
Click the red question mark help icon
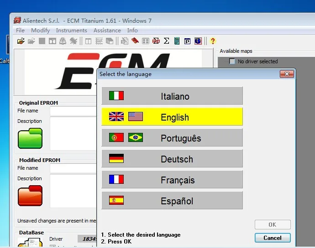(x=213, y=41)
